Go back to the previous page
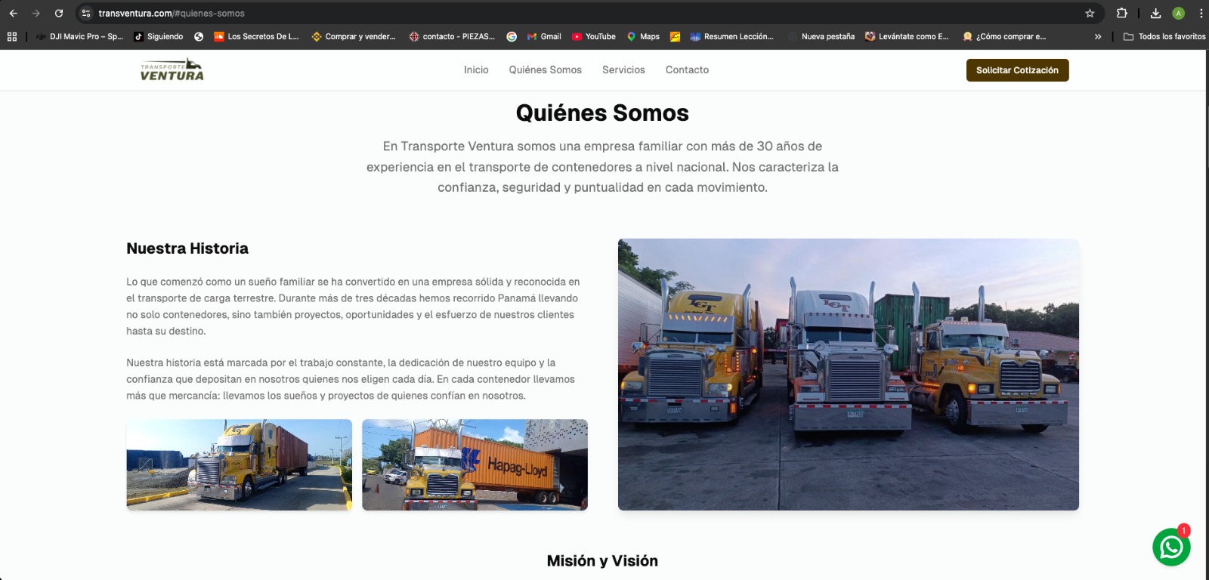Image resolution: width=1209 pixels, height=580 pixels. [14, 14]
